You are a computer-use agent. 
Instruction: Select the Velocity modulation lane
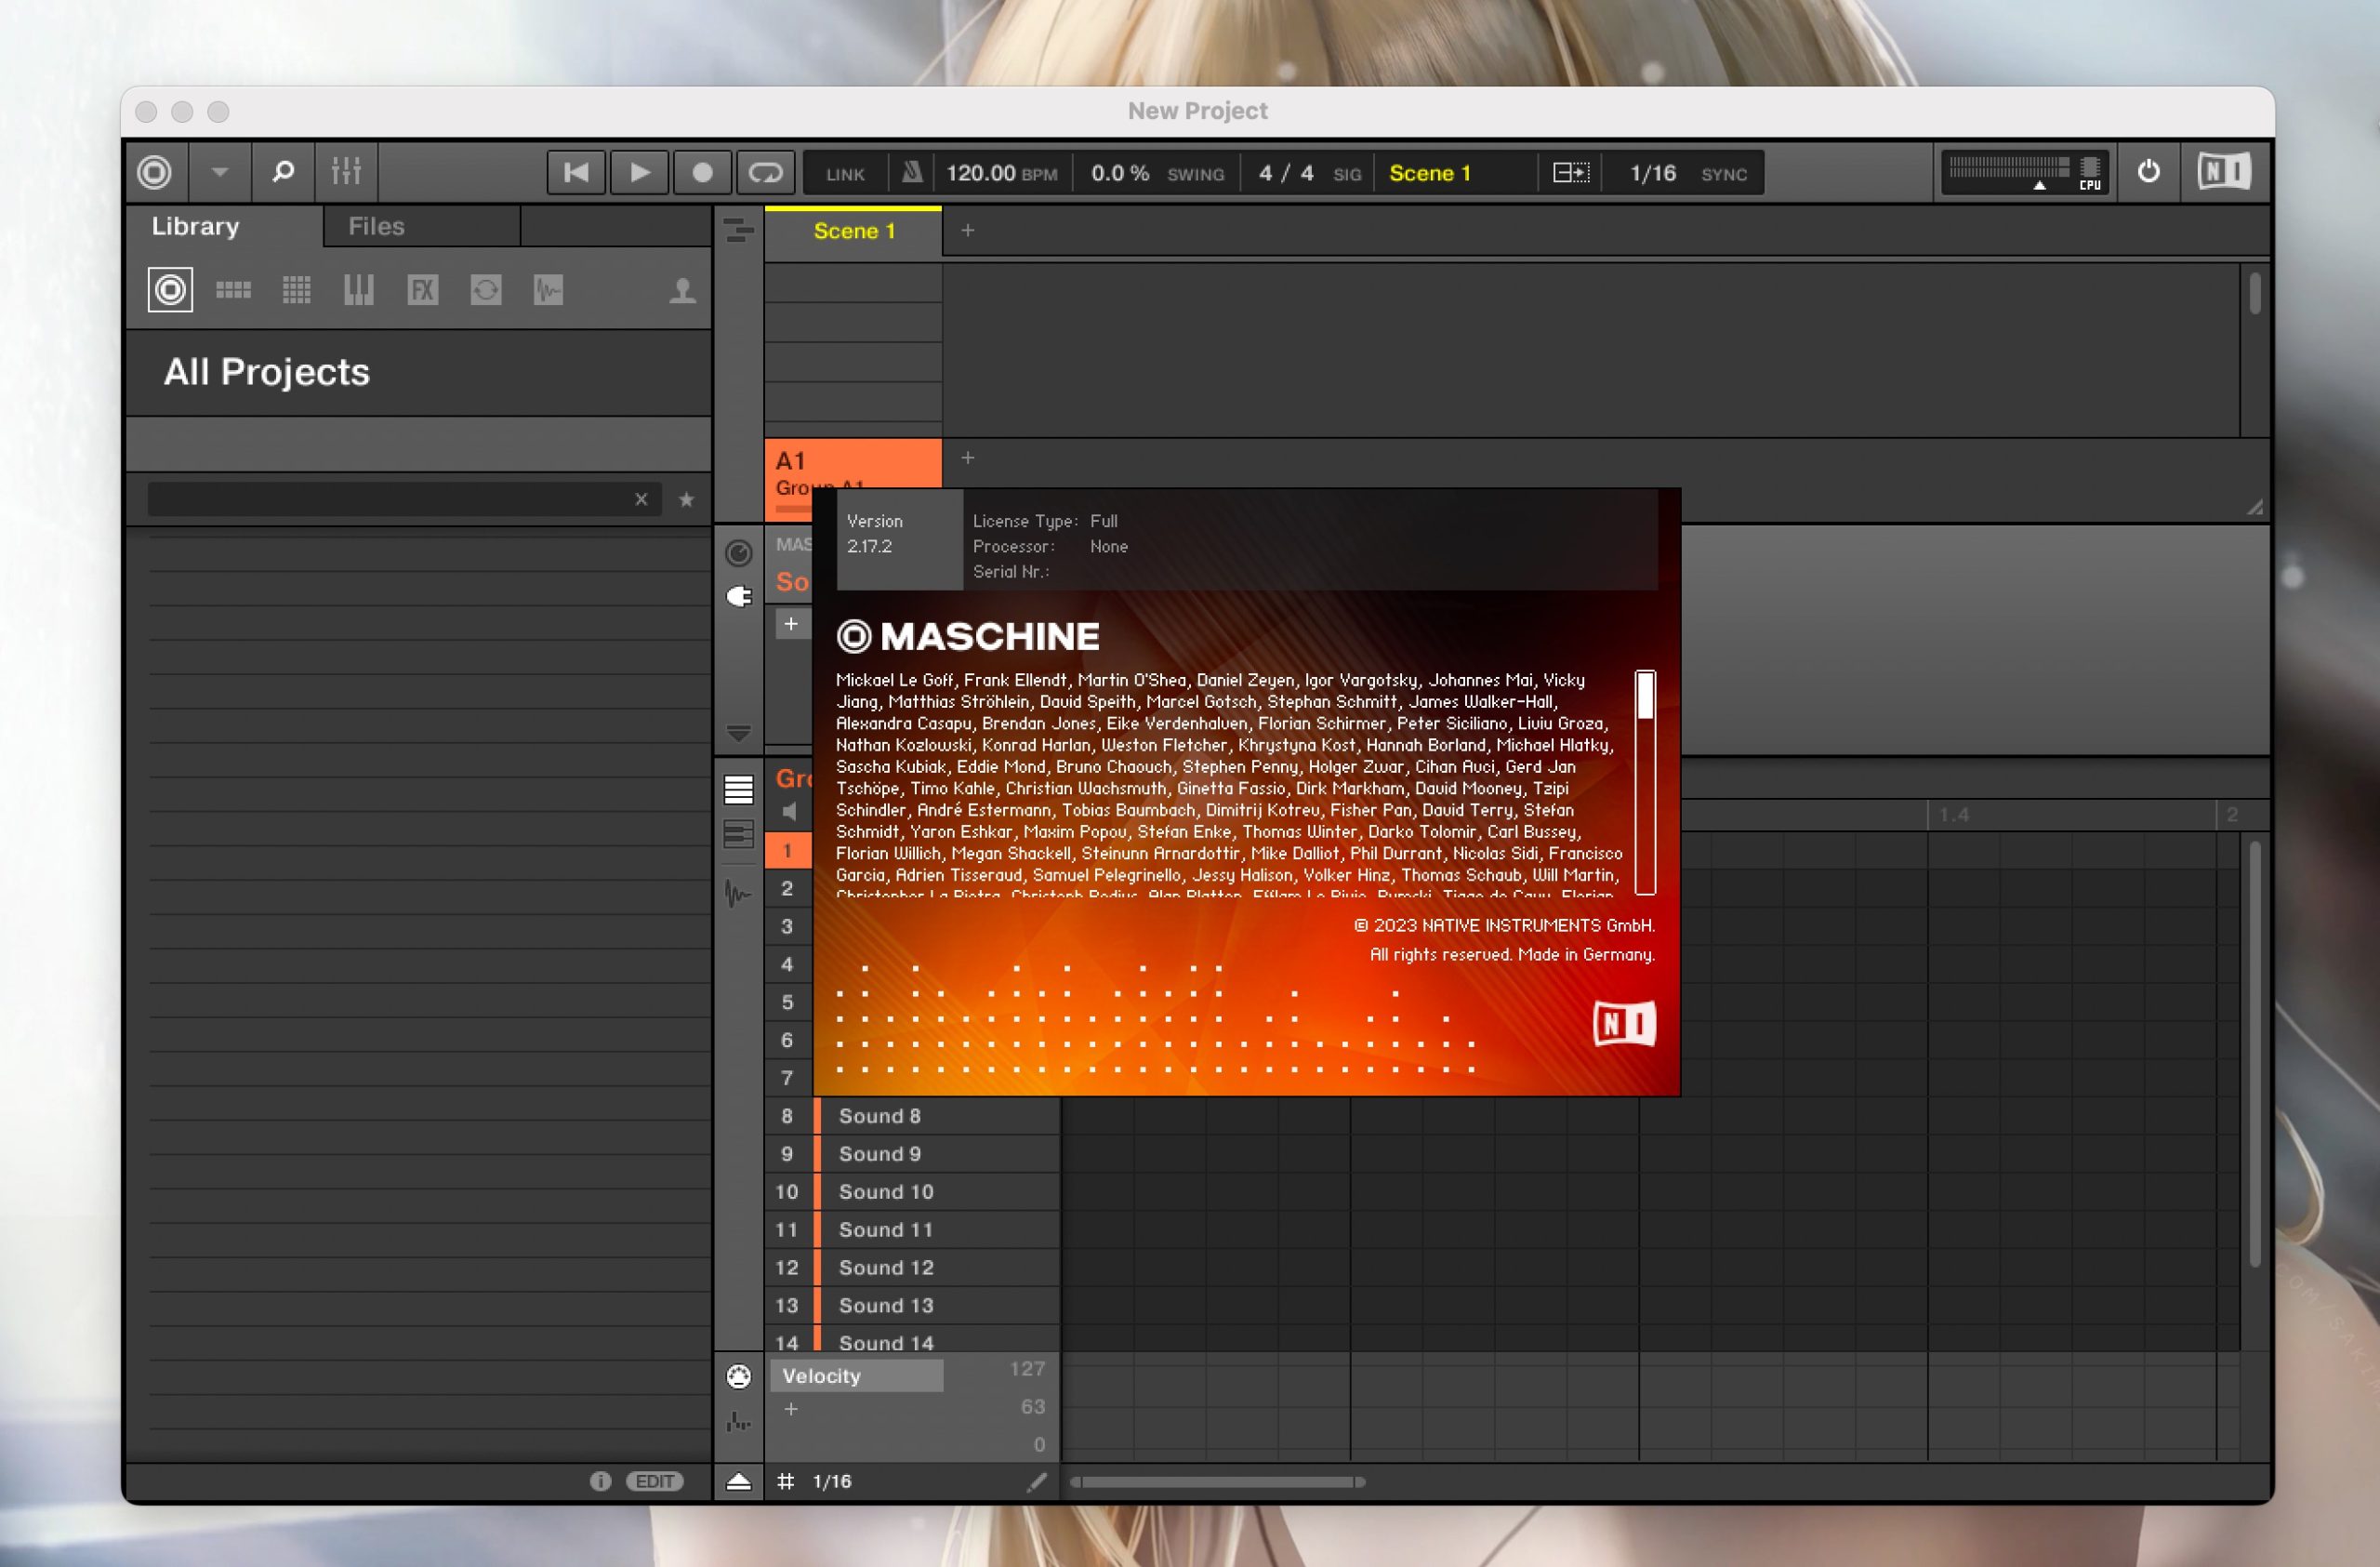(x=856, y=1376)
